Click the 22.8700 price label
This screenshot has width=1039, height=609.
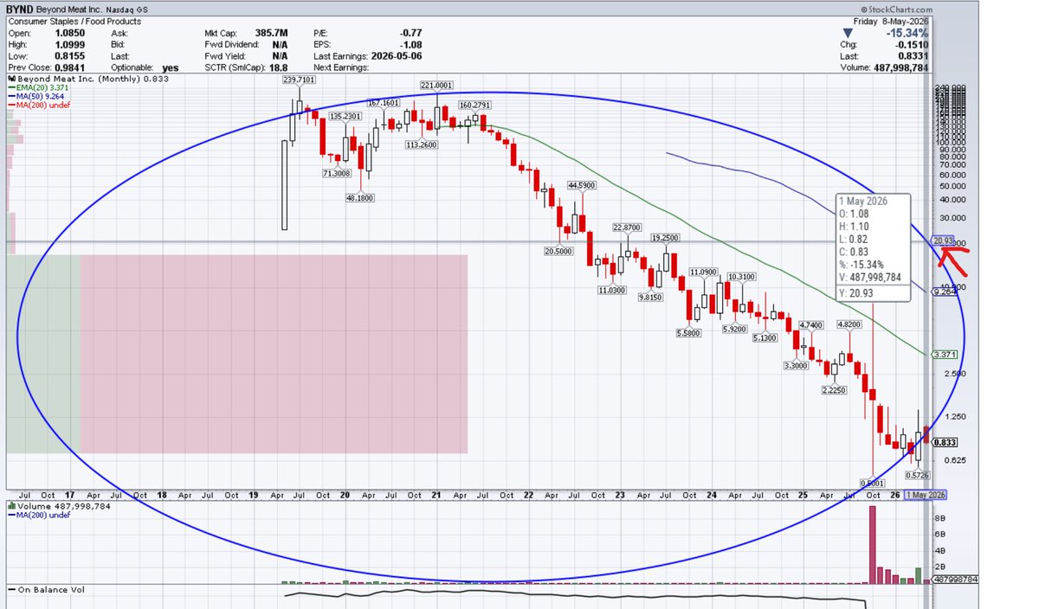pyautogui.click(x=627, y=227)
